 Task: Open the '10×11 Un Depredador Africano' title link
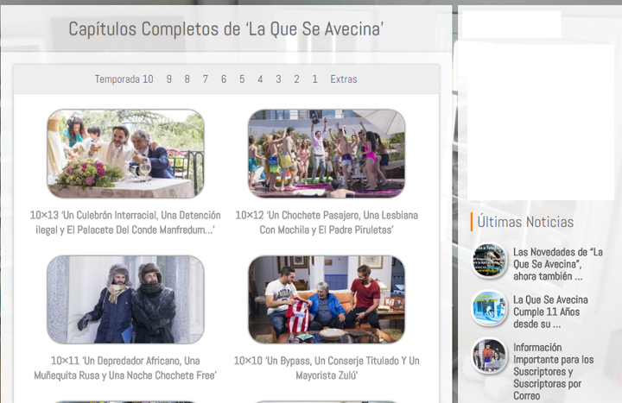coord(125,368)
